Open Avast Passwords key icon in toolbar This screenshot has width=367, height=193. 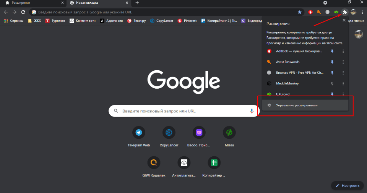coord(319,12)
